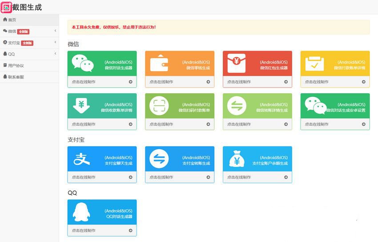Click the money bag icon on 支付宝账户余额生成
The height and width of the screenshot is (242, 378).
[x=237, y=159]
